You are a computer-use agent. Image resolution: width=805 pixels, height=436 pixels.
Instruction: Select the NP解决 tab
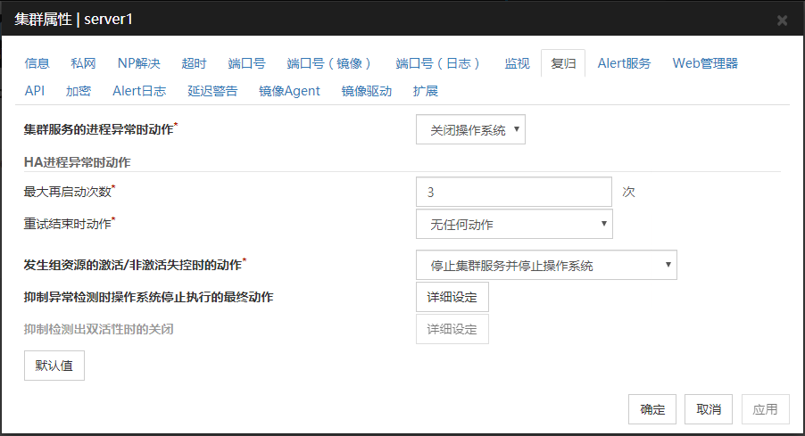[138, 63]
